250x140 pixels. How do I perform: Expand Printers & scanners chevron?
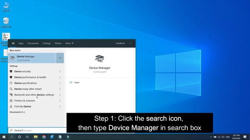click(x=60, y=101)
